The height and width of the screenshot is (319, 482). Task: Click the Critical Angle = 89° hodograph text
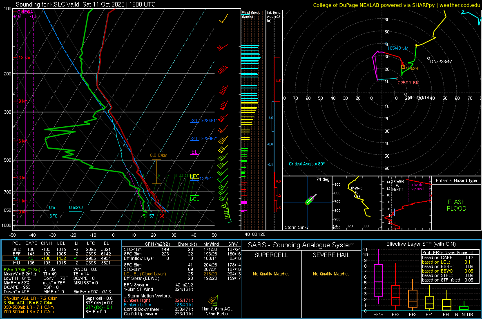(307, 164)
